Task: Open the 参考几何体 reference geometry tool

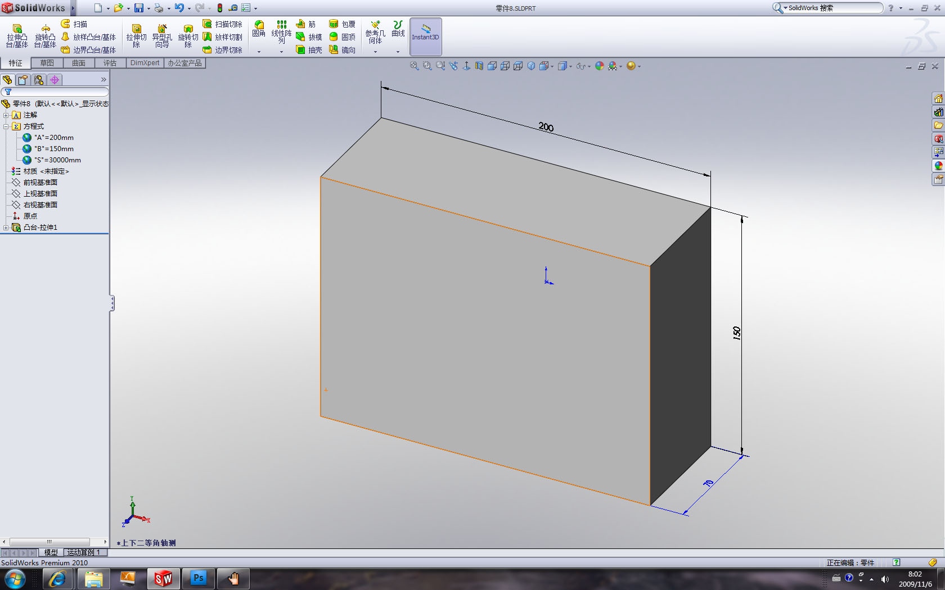Action: (375, 32)
